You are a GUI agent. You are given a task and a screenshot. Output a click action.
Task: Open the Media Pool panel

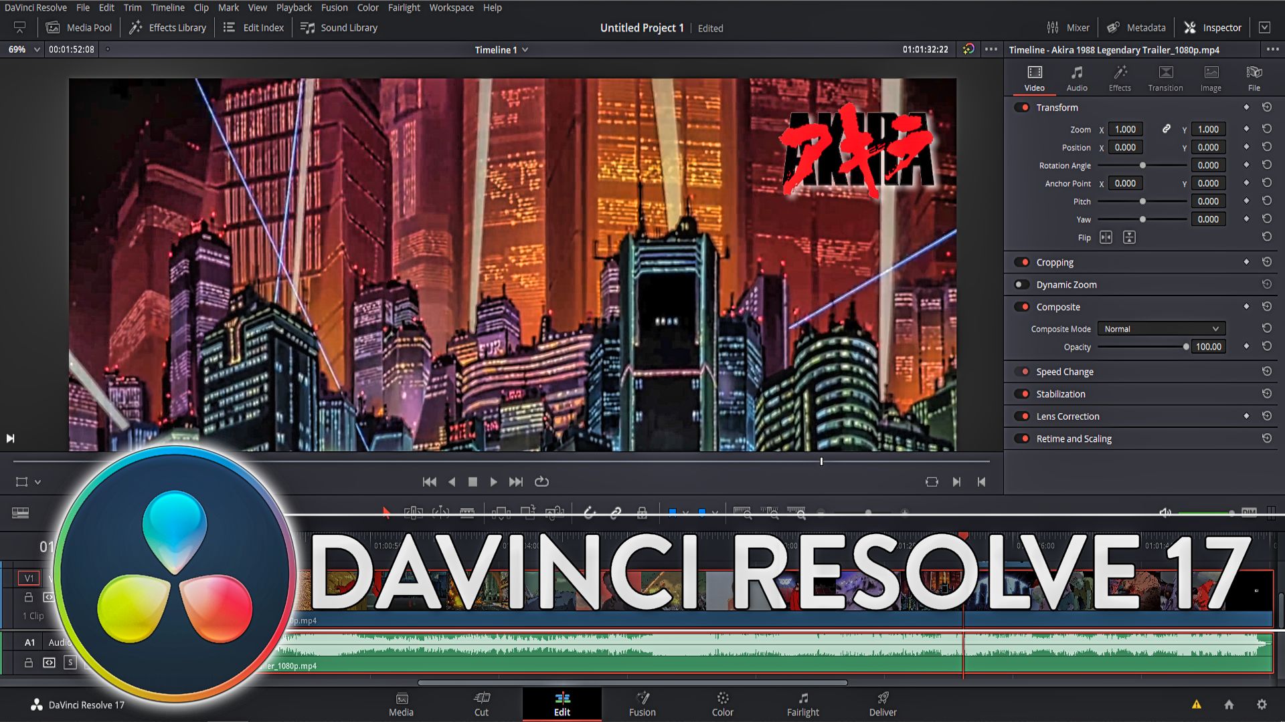(x=80, y=27)
